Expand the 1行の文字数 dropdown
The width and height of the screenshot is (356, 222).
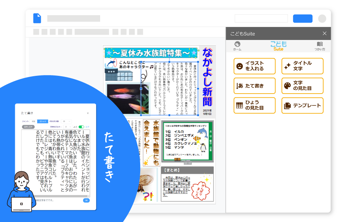[66, 121]
